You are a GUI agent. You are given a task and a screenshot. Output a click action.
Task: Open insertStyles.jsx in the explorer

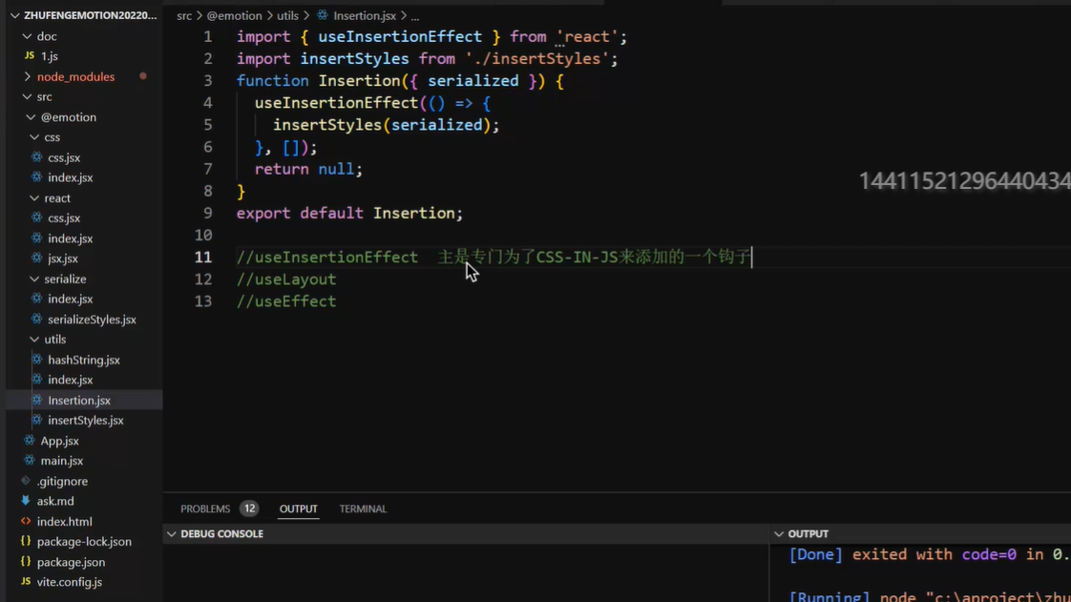click(85, 420)
